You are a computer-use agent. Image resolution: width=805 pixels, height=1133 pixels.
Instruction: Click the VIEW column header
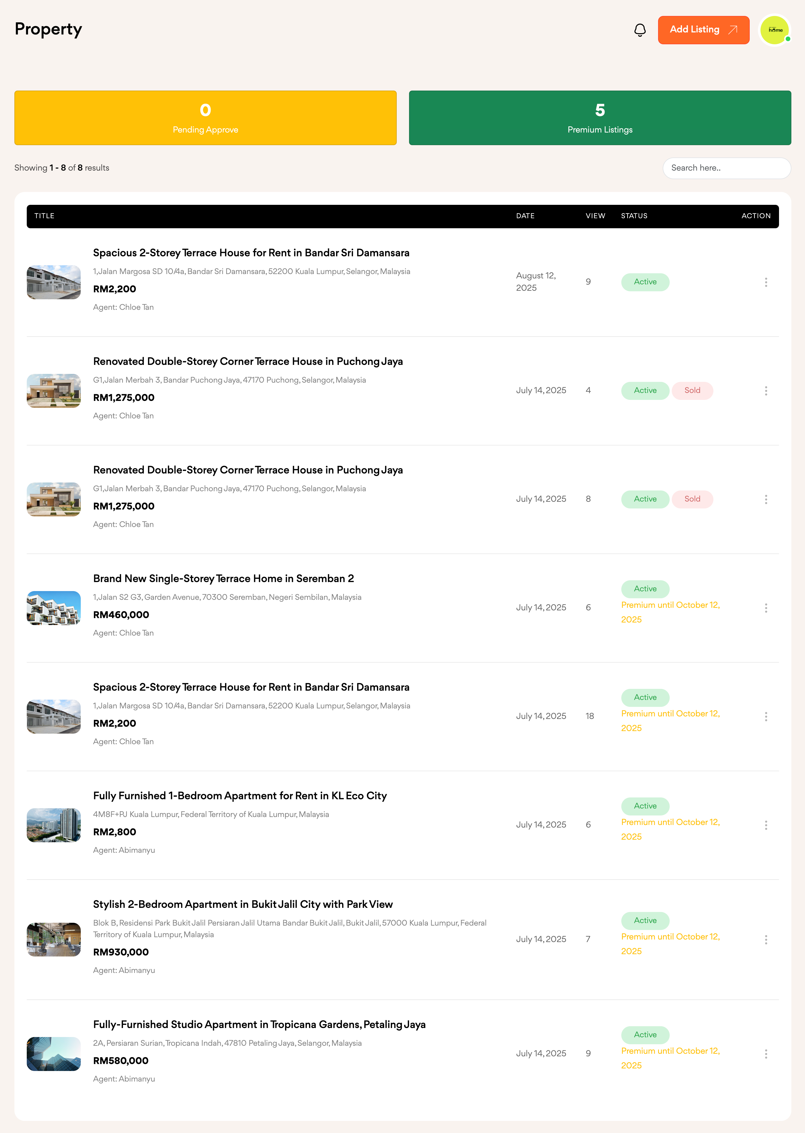(x=595, y=216)
